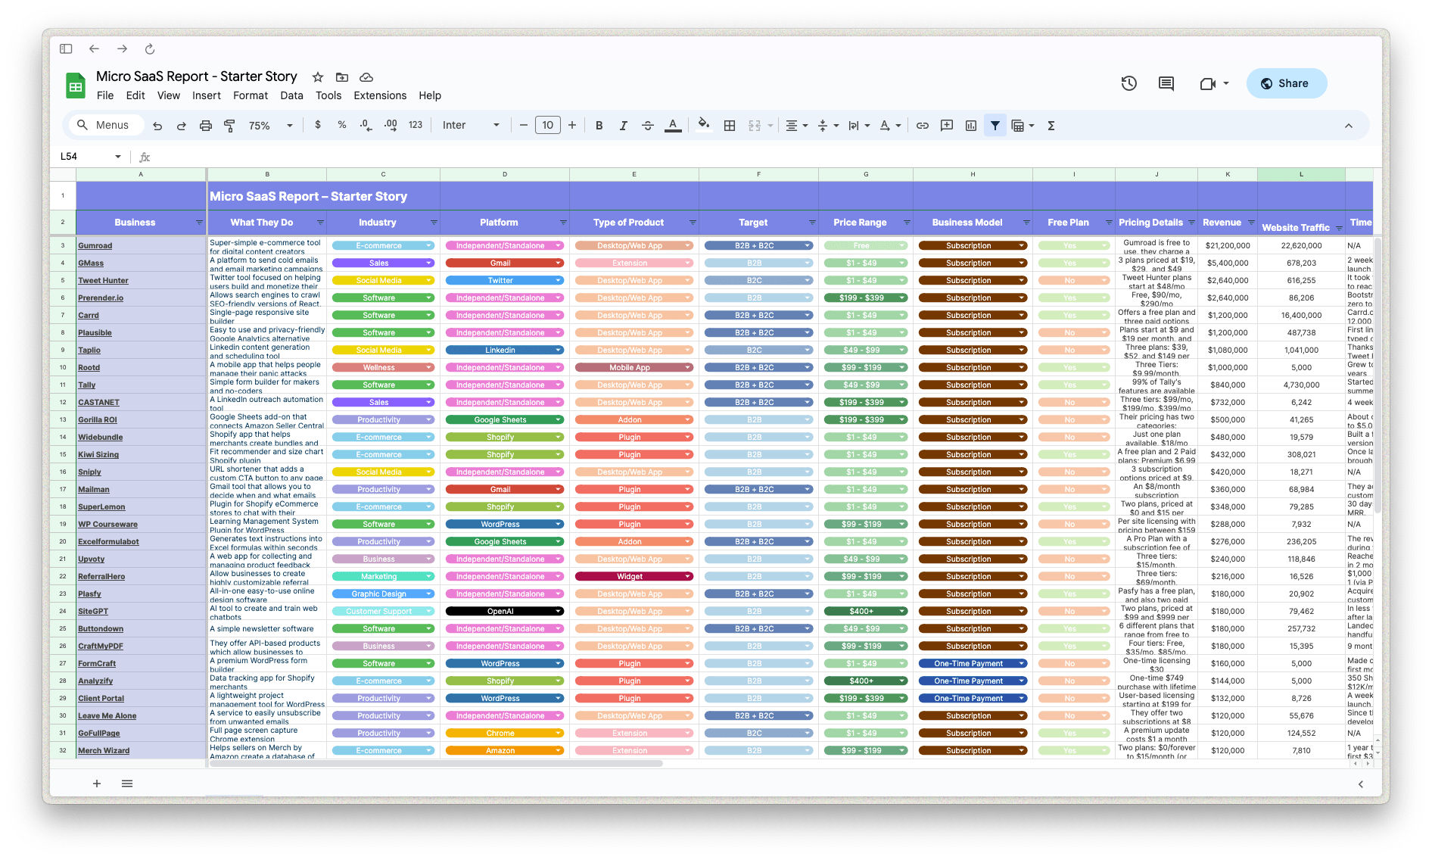Screen dimensions: 1432x860
Task: Open the Inter font dropdown
Action: pos(470,126)
